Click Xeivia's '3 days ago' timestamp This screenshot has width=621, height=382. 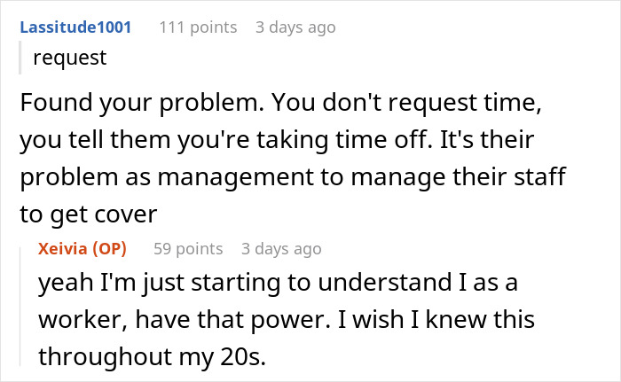click(281, 249)
